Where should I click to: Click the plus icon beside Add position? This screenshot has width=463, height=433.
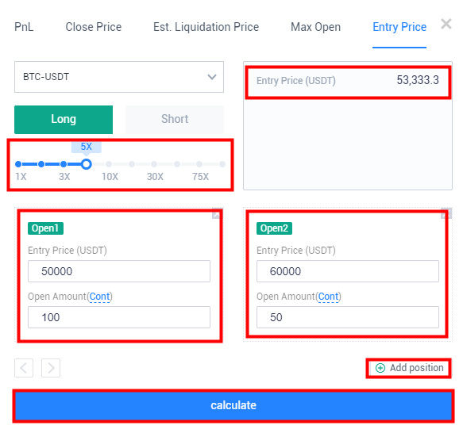(380, 368)
